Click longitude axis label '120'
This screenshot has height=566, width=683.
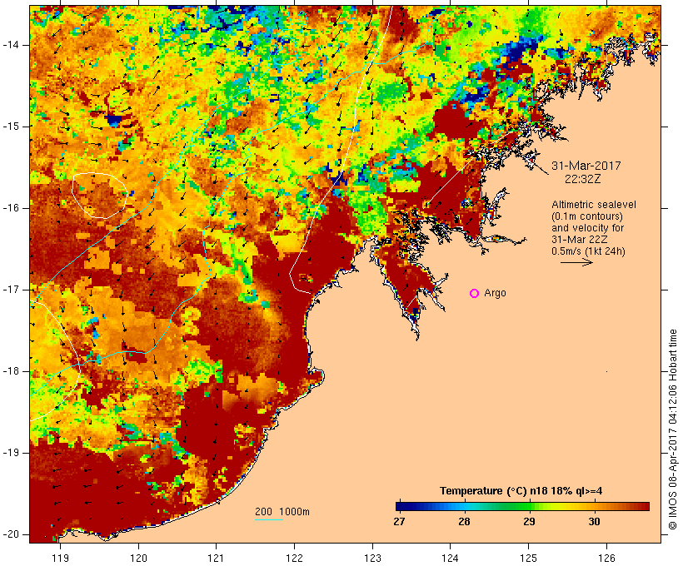click(x=138, y=558)
